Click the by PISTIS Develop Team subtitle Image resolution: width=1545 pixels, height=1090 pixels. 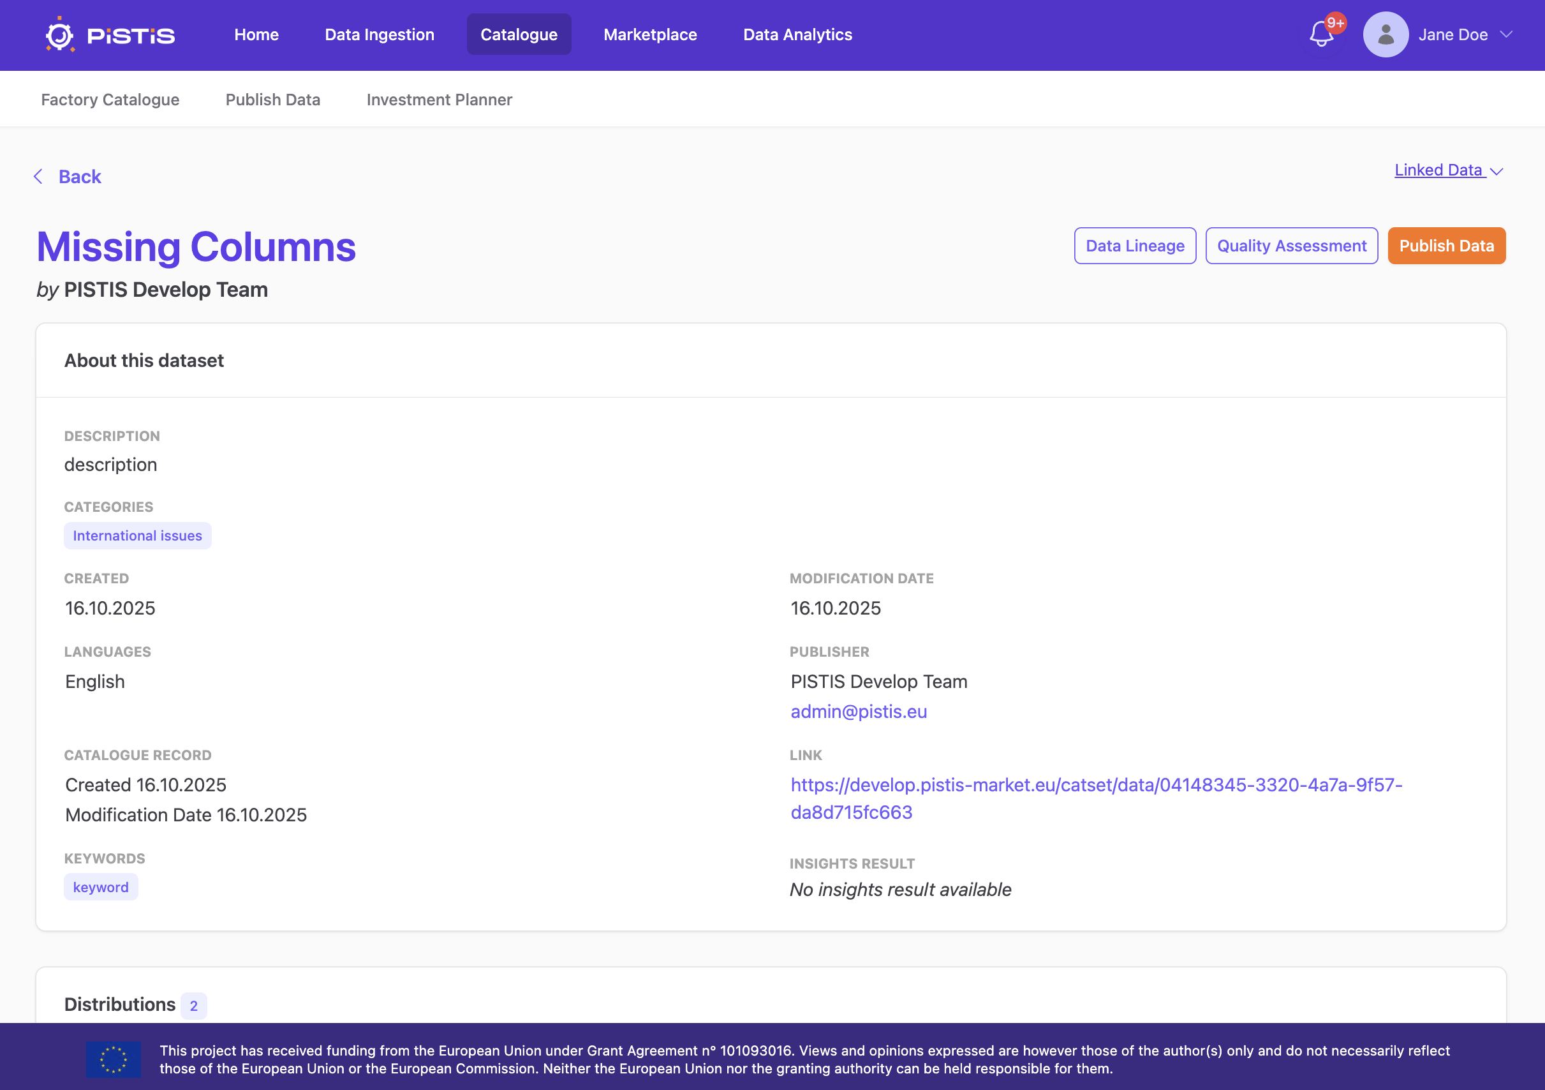[x=152, y=290]
